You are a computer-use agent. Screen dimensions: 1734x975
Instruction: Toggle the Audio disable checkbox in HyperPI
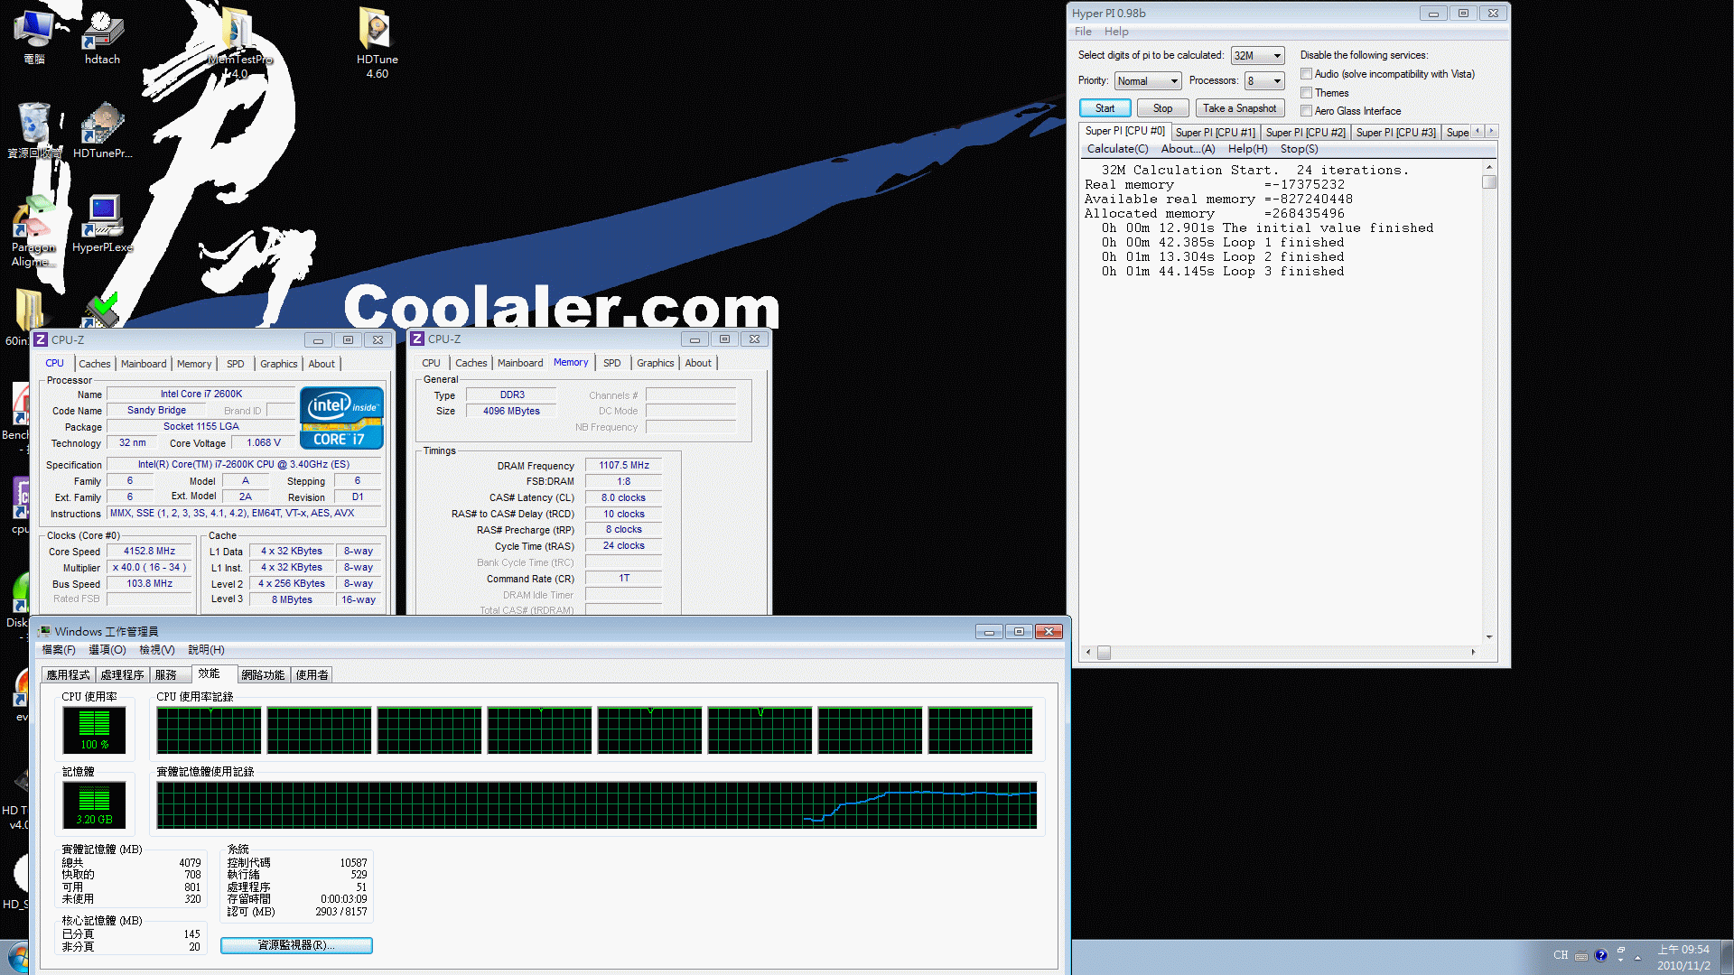[x=1307, y=74]
